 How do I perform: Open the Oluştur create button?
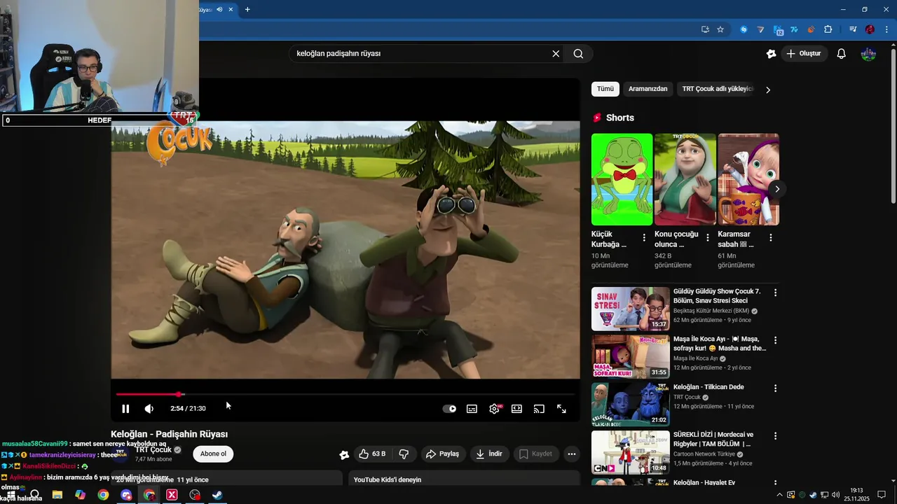click(x=804, y=53)
